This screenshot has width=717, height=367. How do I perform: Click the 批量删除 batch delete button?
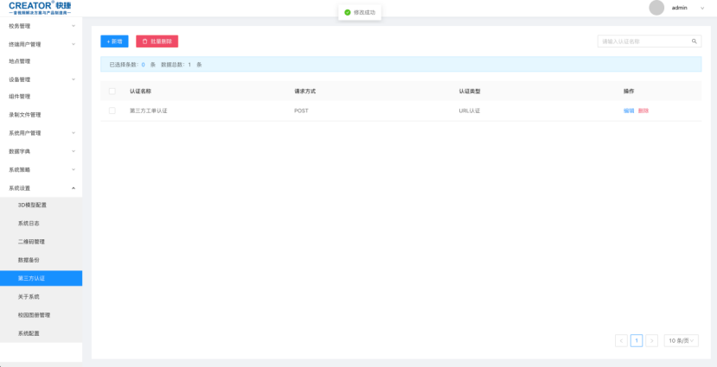157,41
